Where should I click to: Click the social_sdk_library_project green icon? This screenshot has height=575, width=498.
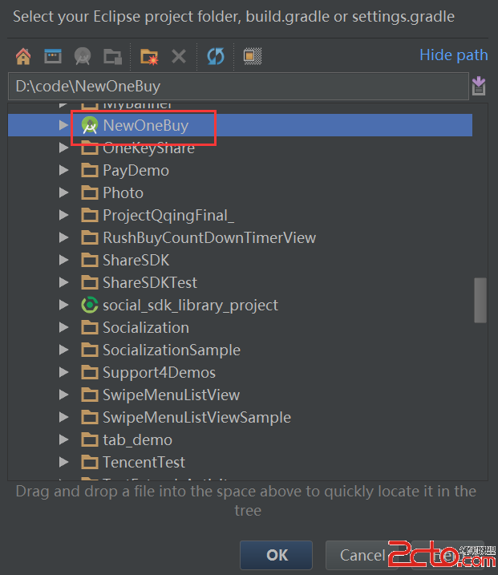tap(90, 305)
